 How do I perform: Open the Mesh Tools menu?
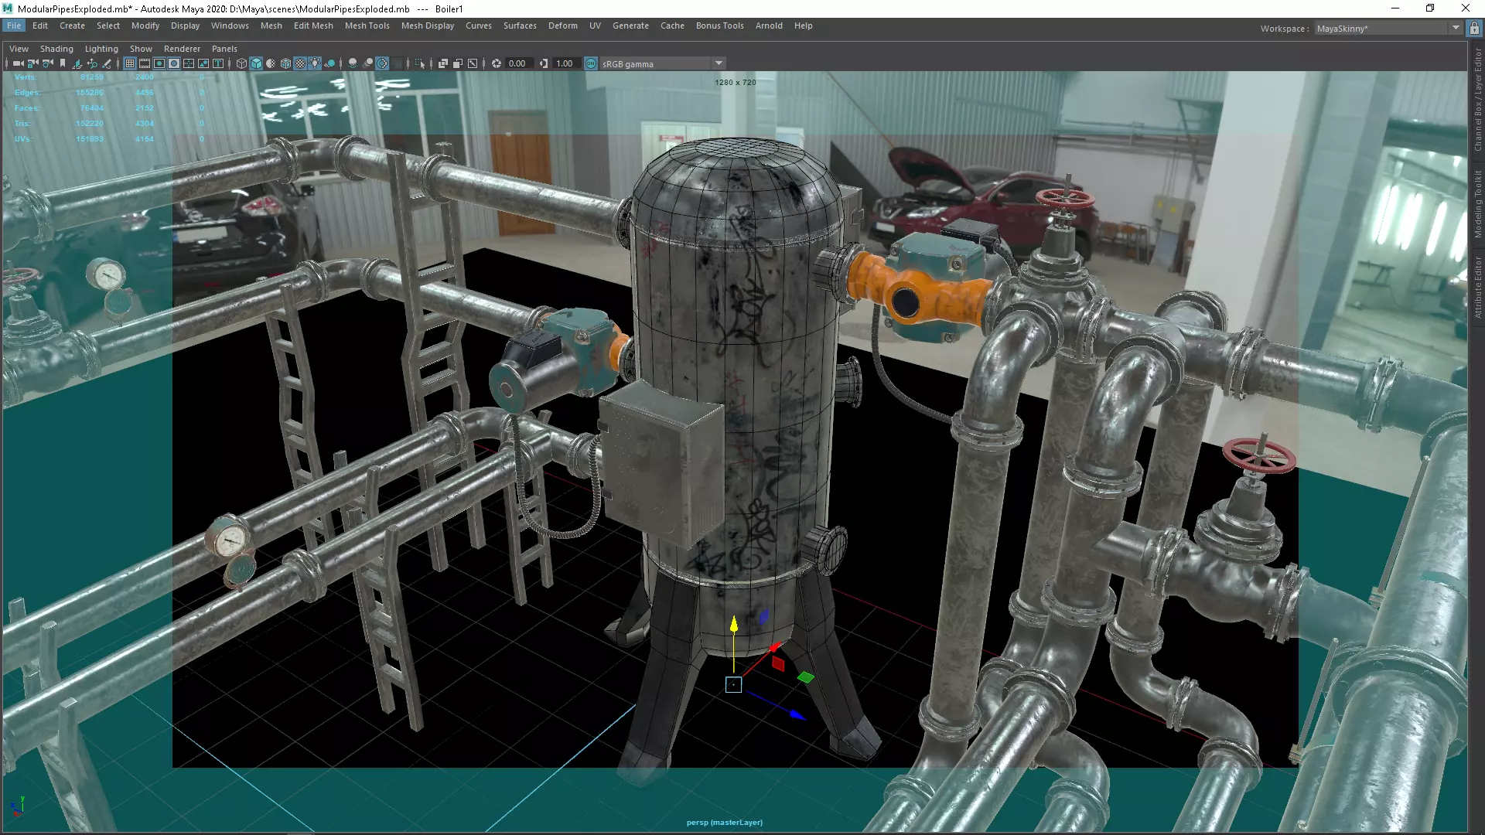(367, 26)
